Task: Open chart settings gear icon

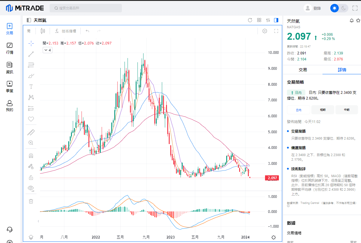Action: pyautogui.click(x=265, y=31)
